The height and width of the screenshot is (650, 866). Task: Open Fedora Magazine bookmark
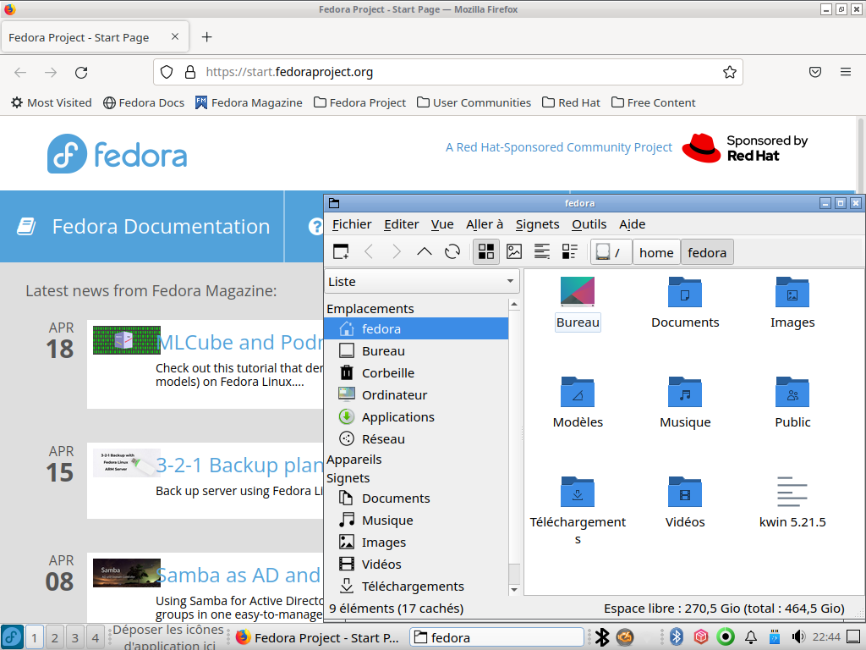tap(249, 102)
